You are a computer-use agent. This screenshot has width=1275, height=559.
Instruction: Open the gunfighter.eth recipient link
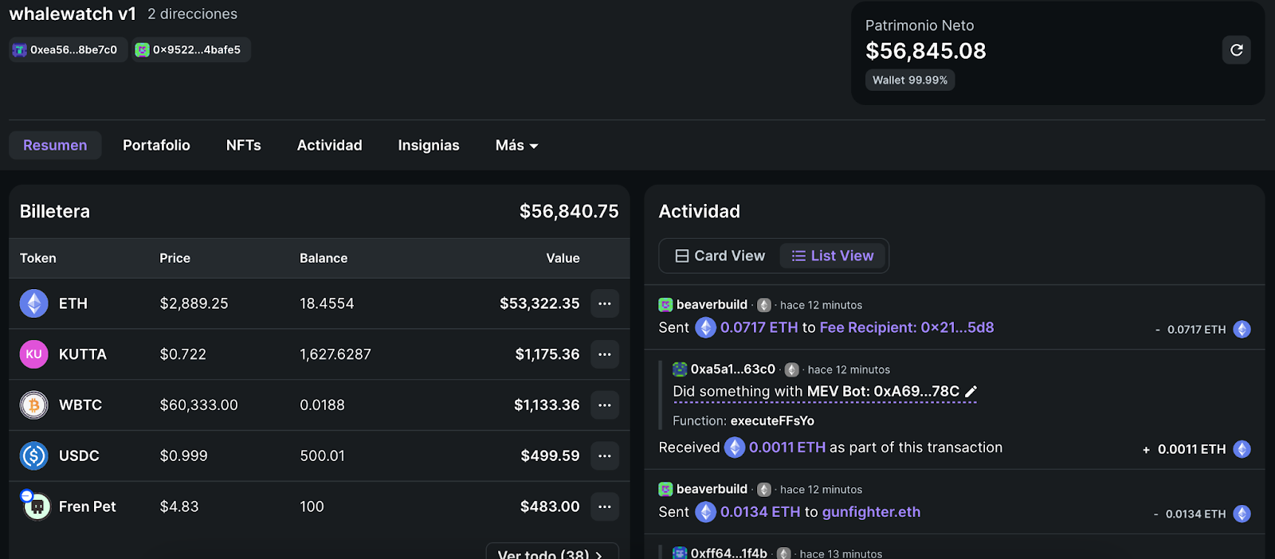[871, 512]
